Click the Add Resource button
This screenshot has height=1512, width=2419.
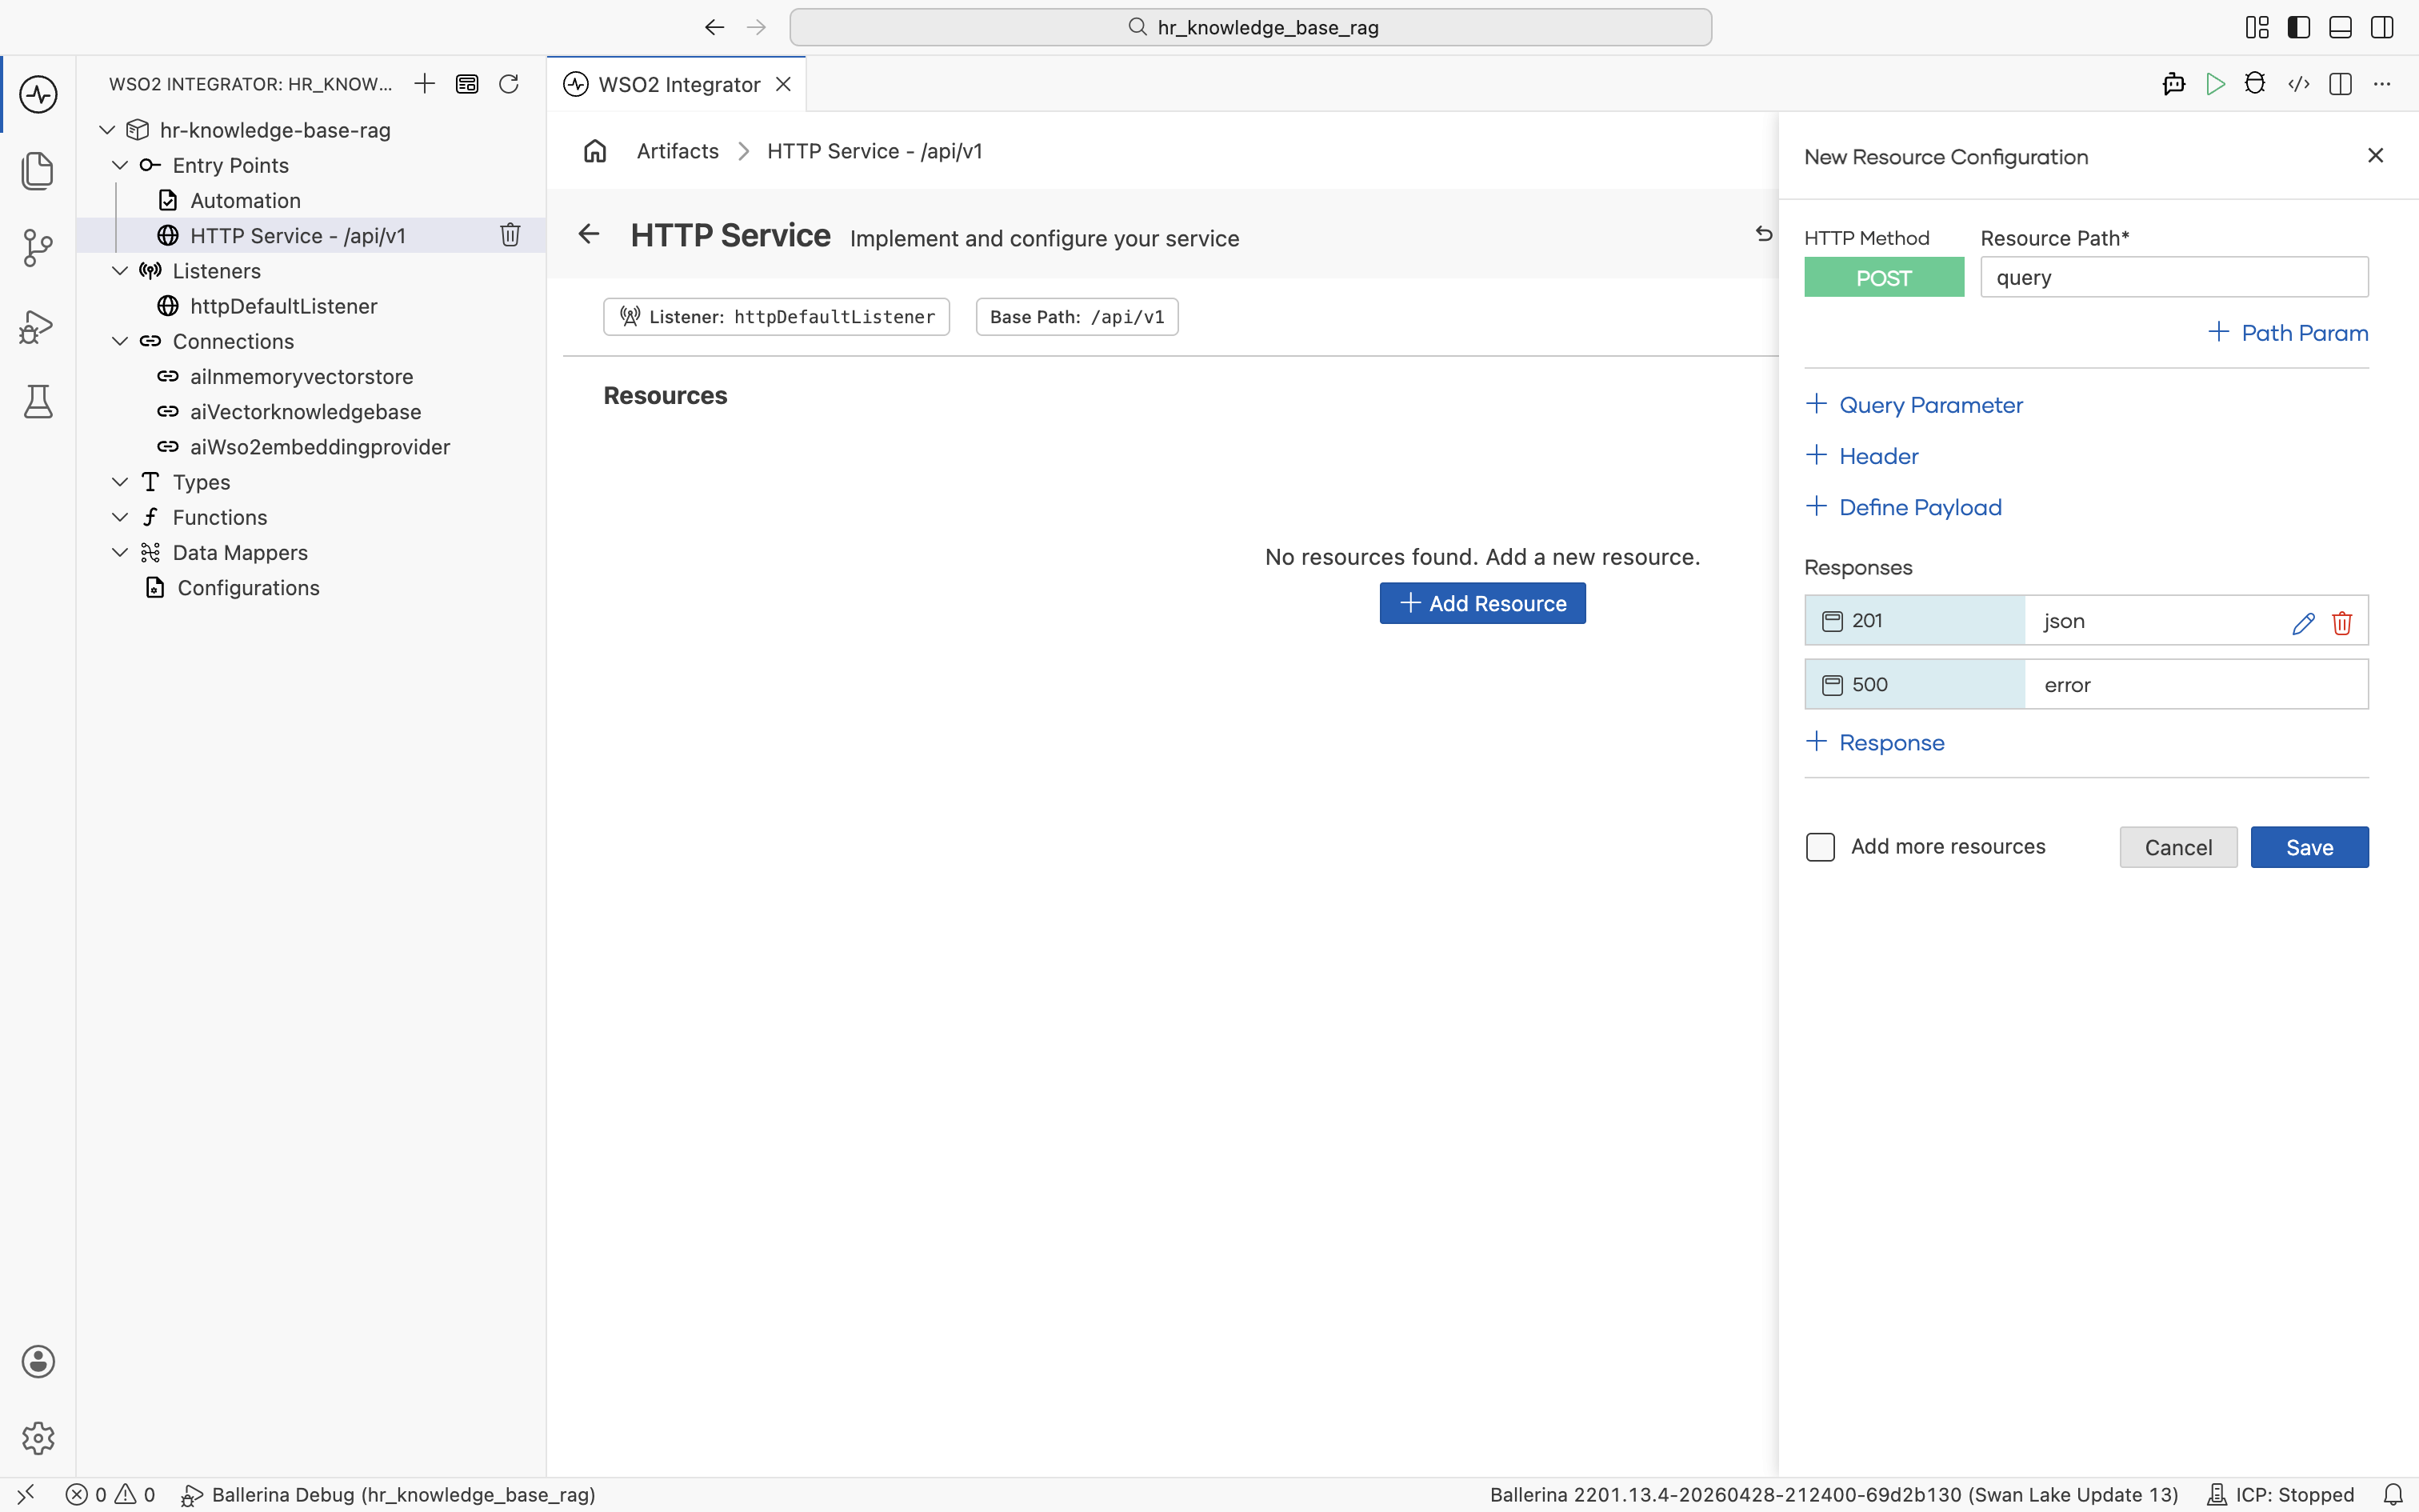coord(1482,603)
